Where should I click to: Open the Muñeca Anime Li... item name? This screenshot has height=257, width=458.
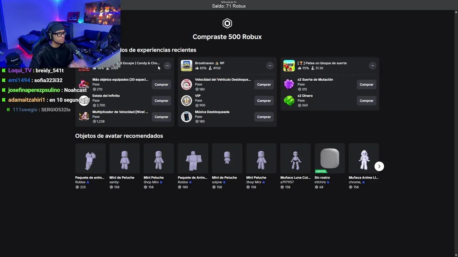[x=364, y=177]
